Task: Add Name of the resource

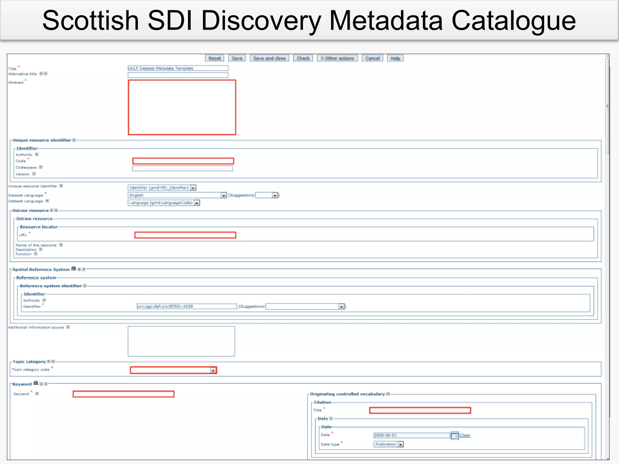Action: pos(61,245)
